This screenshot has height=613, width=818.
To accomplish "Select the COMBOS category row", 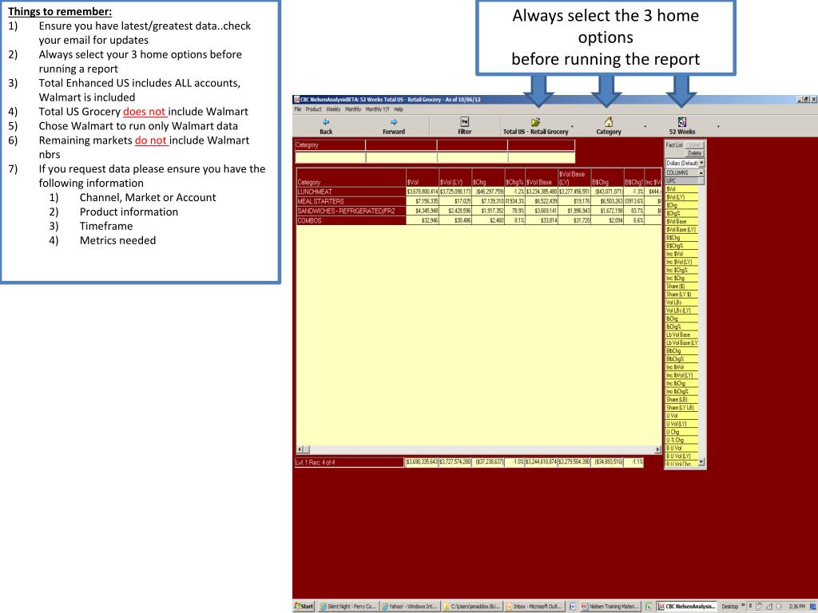I will pos(351,220).
